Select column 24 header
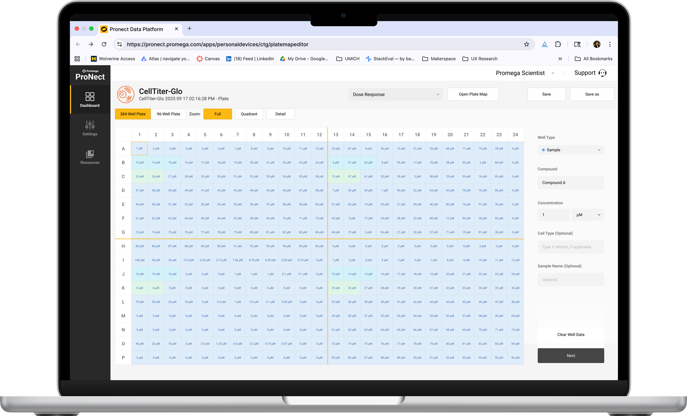The image size is (687, 416). click(x=515, y=135)
